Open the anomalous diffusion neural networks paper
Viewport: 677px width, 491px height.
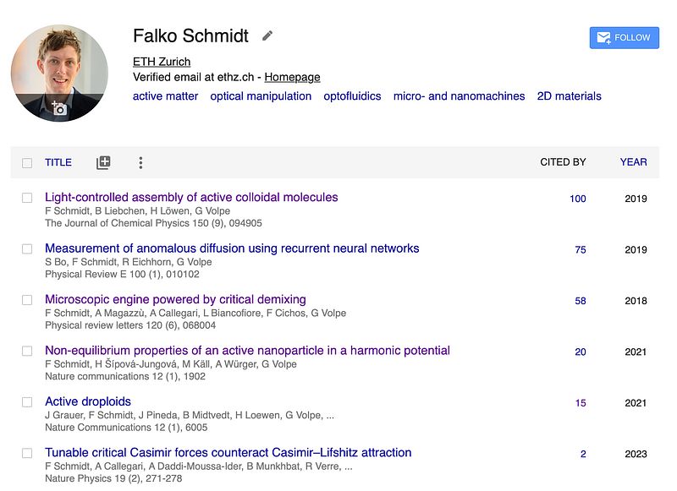click(232, 248)
